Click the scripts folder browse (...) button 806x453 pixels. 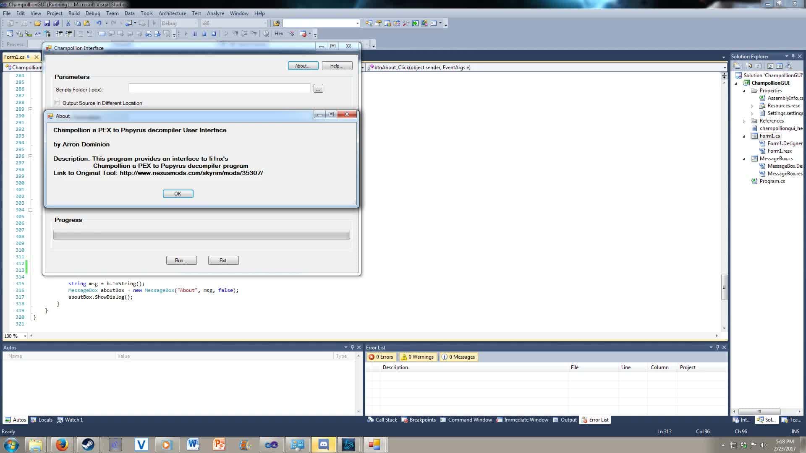point(318,89)
